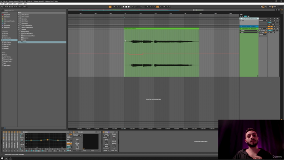Click the Utility Width knob
284x160 pixels.
pos(106,142)
